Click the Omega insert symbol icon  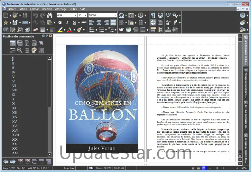122,15
